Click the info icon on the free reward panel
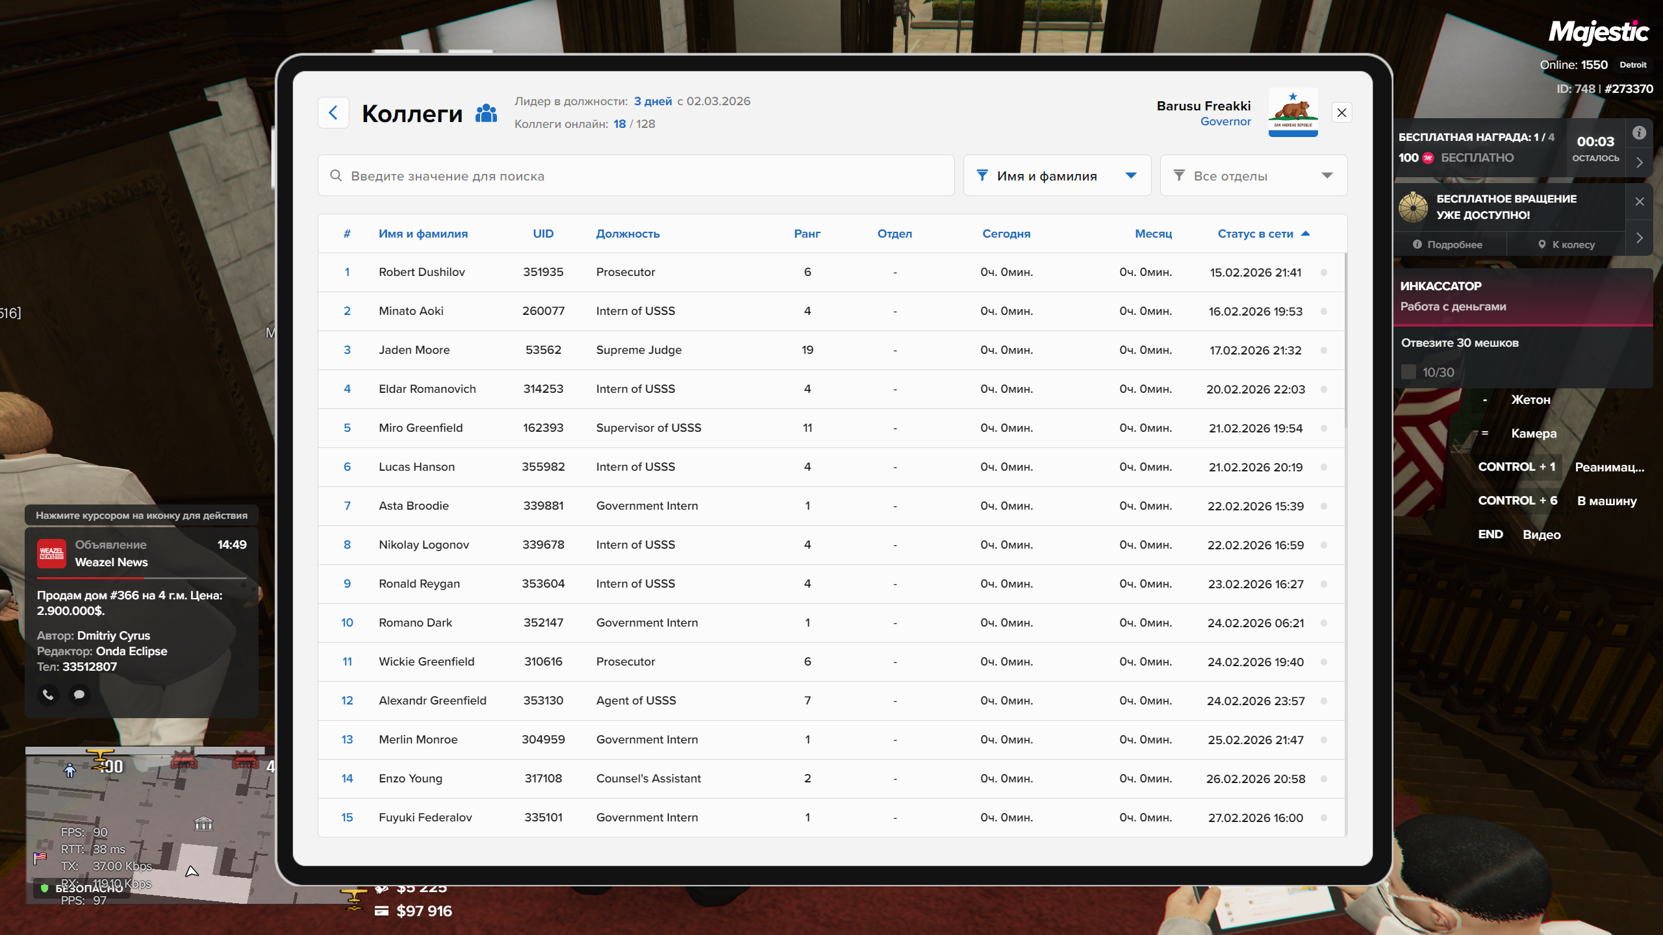Image resolution: width=1663 pixels, height=935 pixels. (1639, 133)
